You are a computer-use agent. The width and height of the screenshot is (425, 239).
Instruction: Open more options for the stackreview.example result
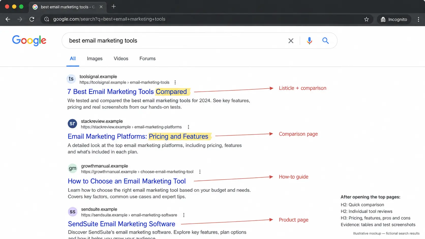(x=188, y=127)
